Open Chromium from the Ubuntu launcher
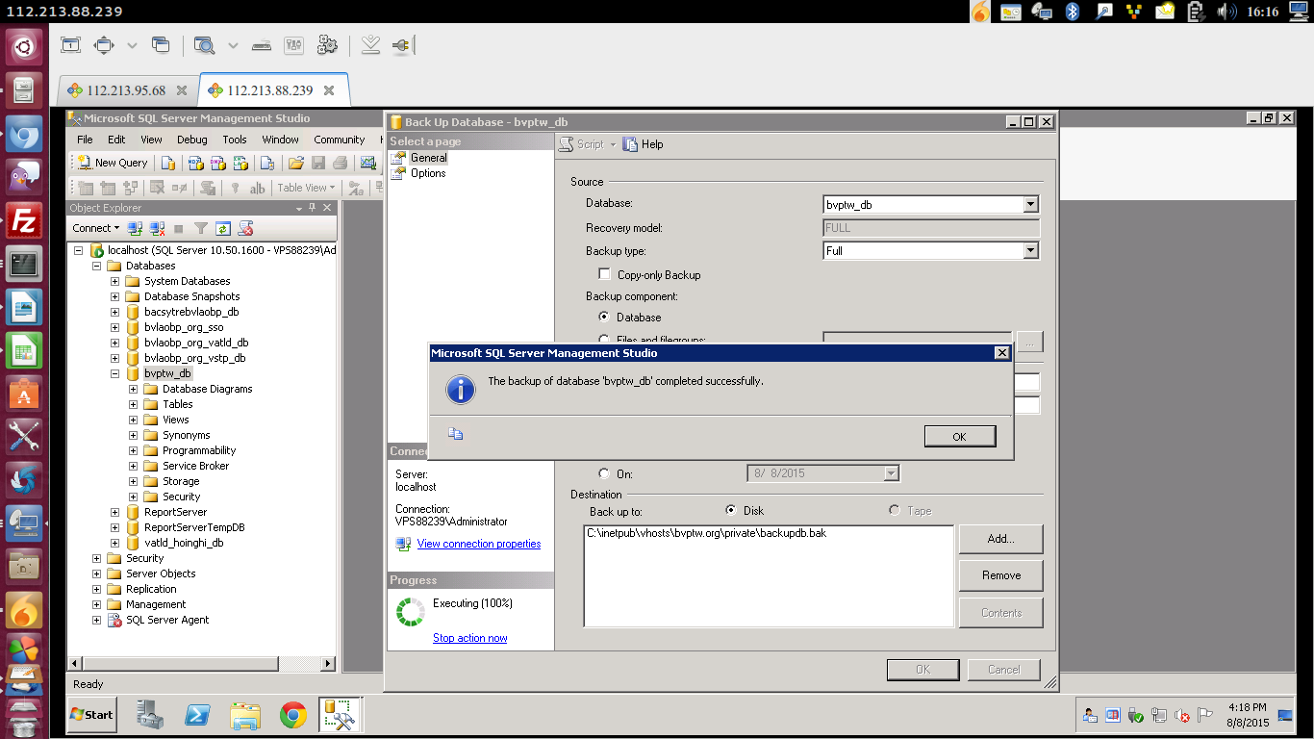Screen dimensions: 1314x739 point(24,134)
